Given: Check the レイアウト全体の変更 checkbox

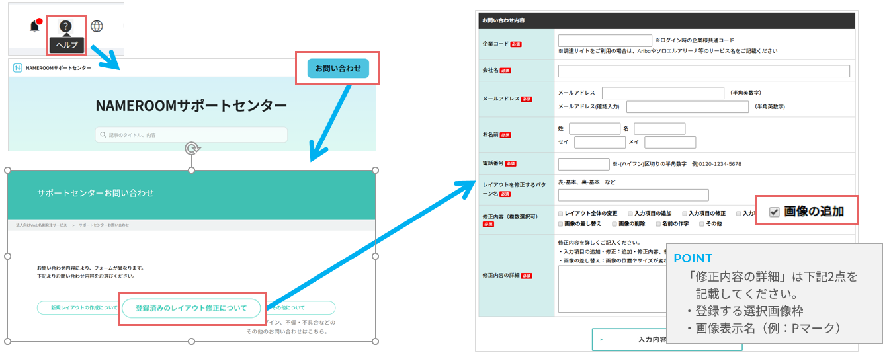Looking at the screenshot, I should point(561,214).
